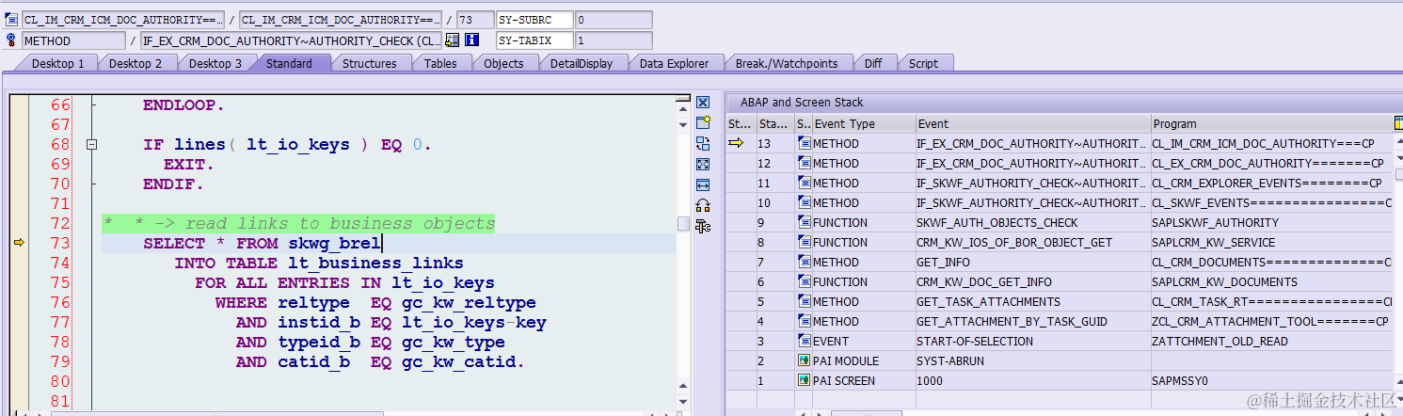Click the source icon in stack row 13
Image resolution: width=1403 pixels, height=416 pixels.
(x=804, y=144)
